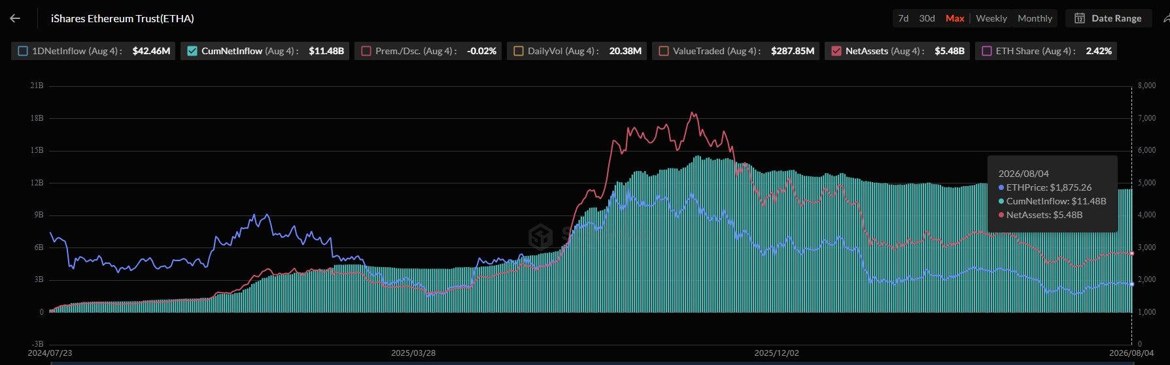This screenshot has height=365, width=1170.
Task: Click the 1DNetInflow value $42.46M
Action: [151, 51]
